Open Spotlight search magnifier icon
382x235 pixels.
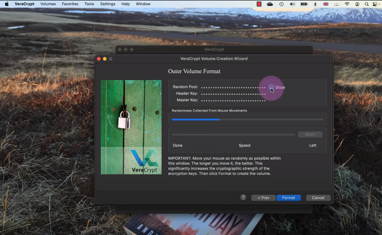[x=366, y=4]
